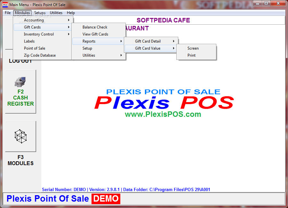The image size is (288, 208).
Task: Expand Inventory Control submenu
Action: [x=43, y=34]
